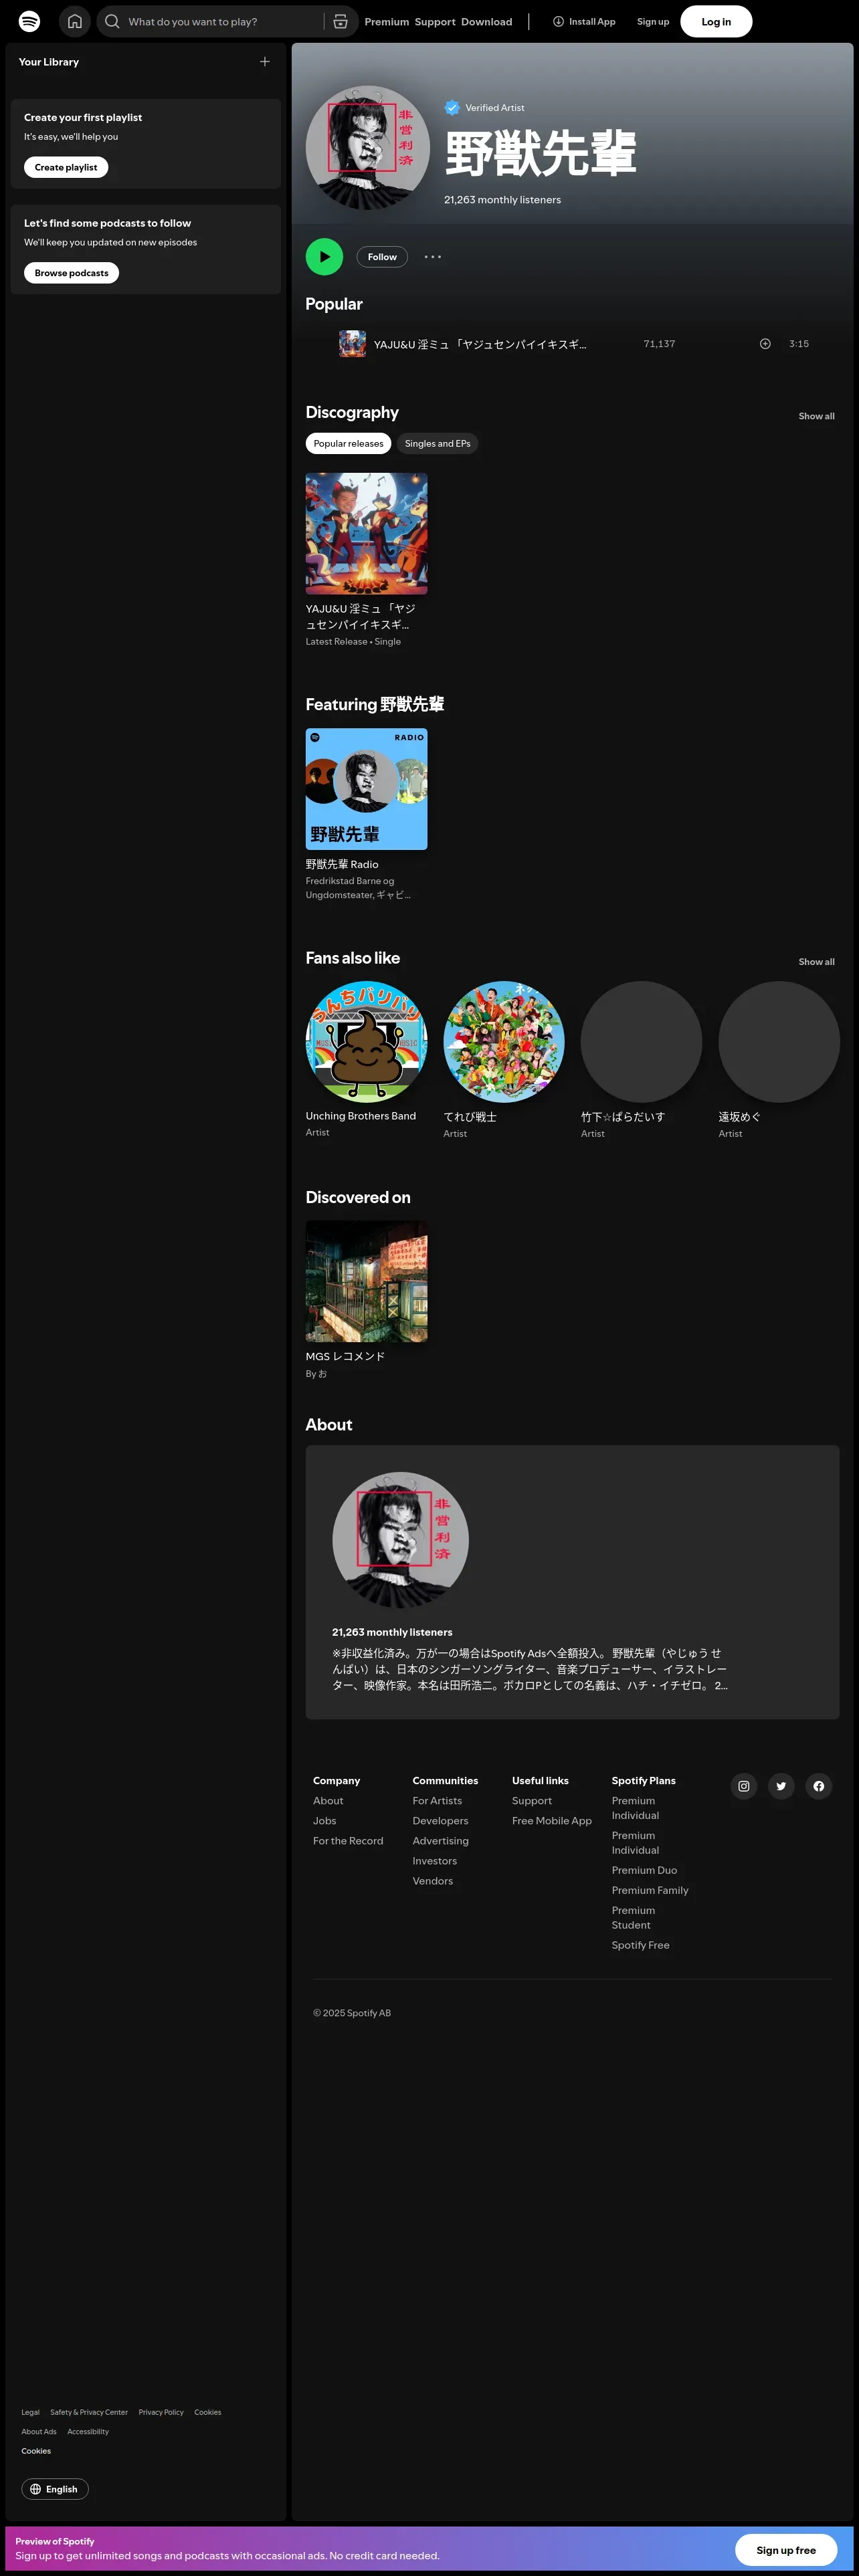Open sidebar About Ads link
The image size is (859, 2576).
[x=39, y=2431]
